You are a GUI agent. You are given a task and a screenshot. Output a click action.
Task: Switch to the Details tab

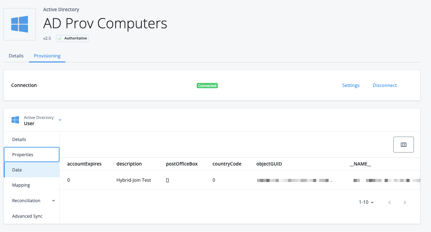click(x=16, y=56)
